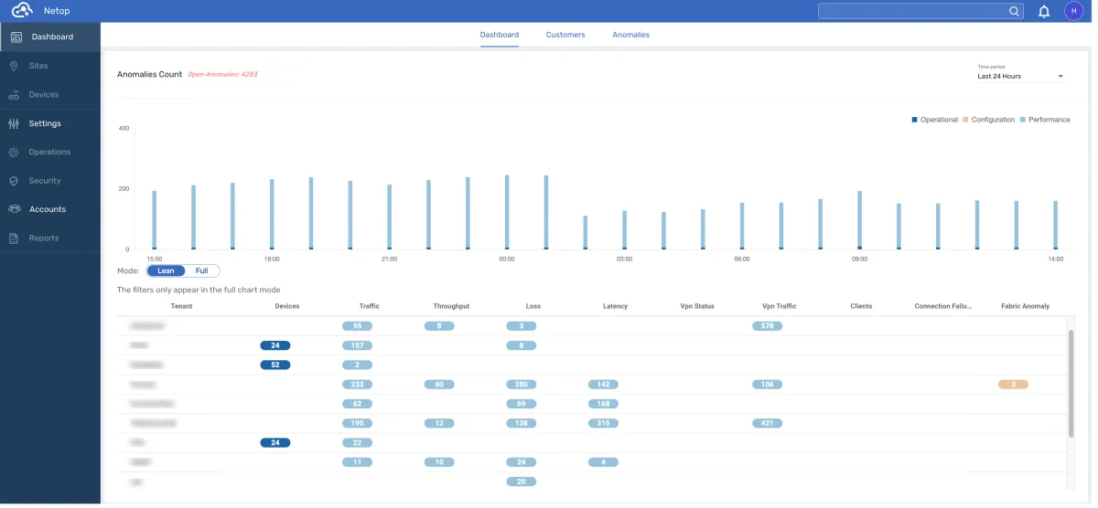Open Security shield icon in sidebar

pyautogui.click(x=14, y=181)
